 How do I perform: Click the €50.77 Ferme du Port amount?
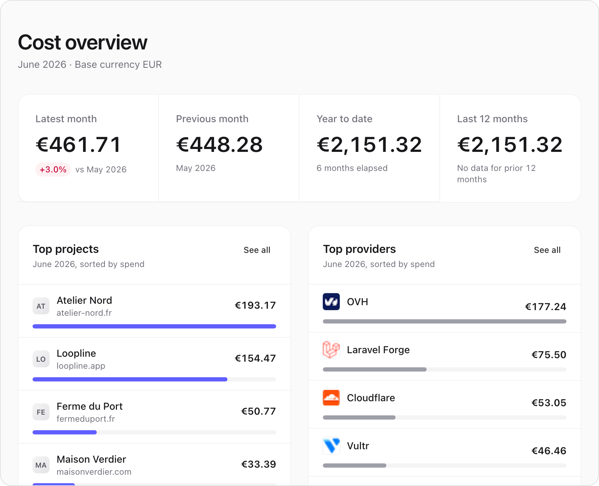[259, 411]
